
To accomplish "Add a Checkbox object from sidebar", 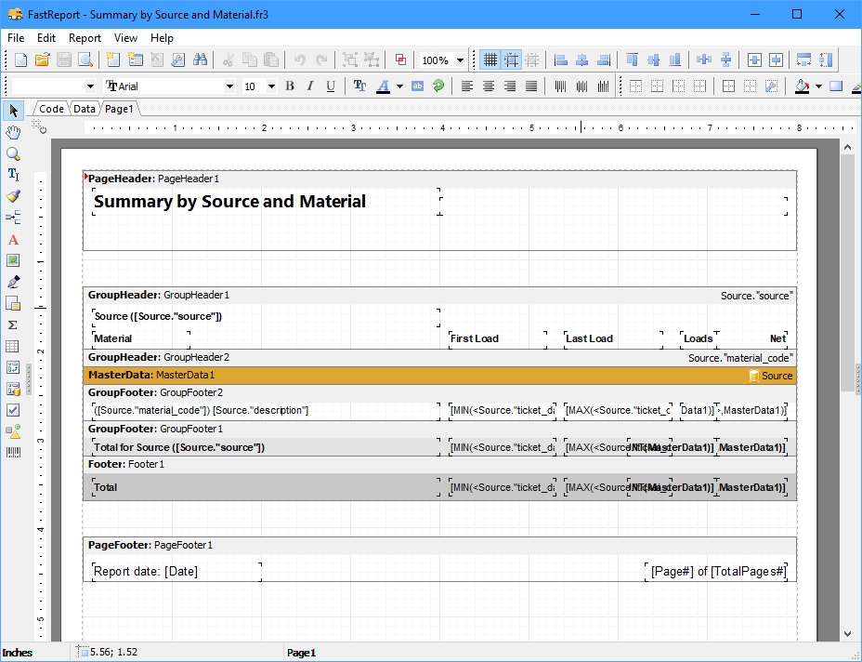I will (x=13, y=410).
